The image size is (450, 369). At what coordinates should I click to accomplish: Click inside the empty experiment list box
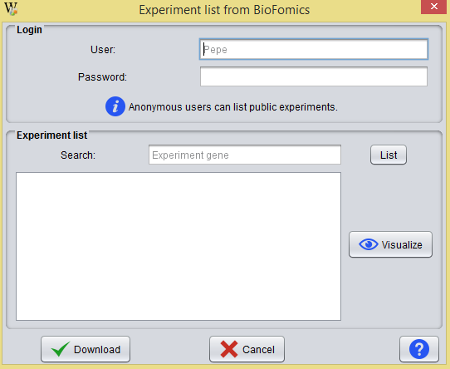tap(179, 246)
